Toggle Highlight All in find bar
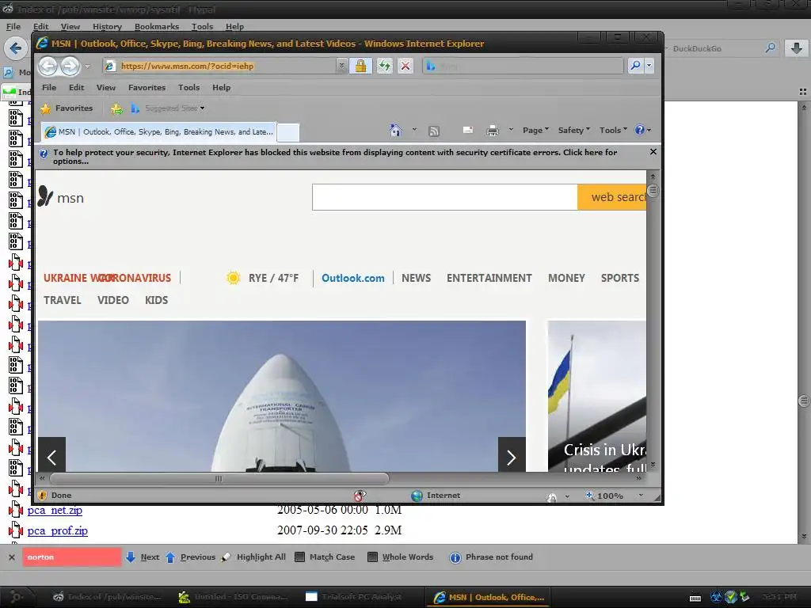This screenshot has width=811, height=608. tap(253, 557)
